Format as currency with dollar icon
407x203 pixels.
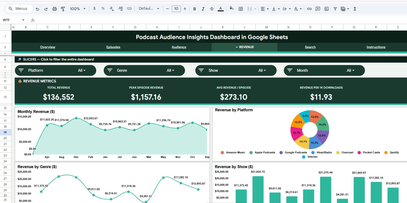pyautogui.click(x=94, y=8)
